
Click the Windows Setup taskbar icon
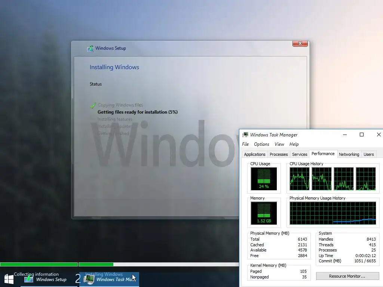coord(29,278)
